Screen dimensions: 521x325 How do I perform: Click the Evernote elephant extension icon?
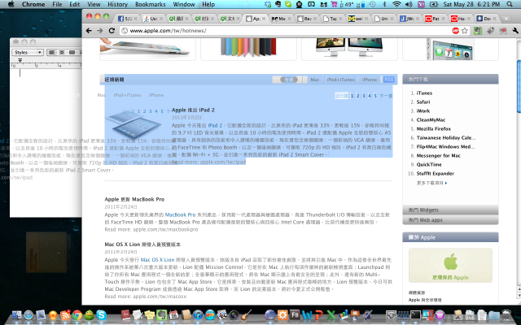[x=478, y=31]
